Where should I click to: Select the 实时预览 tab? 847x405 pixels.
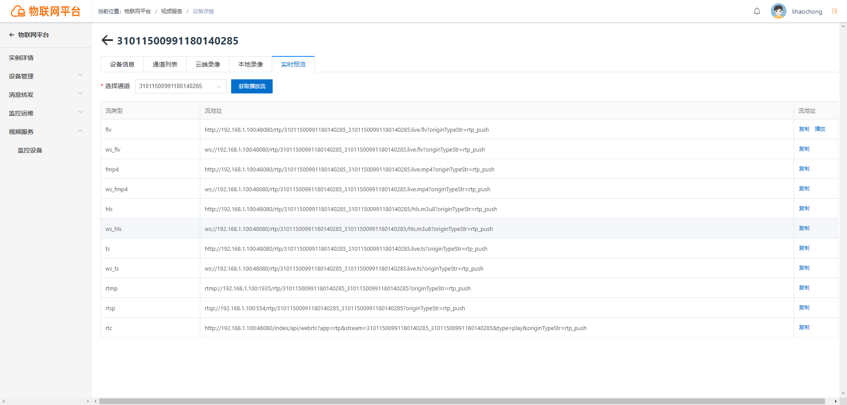293,64
